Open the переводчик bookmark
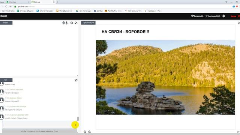The height and width of the screenshot is (135, 240). pyautogui.click(x=153, y=11)
